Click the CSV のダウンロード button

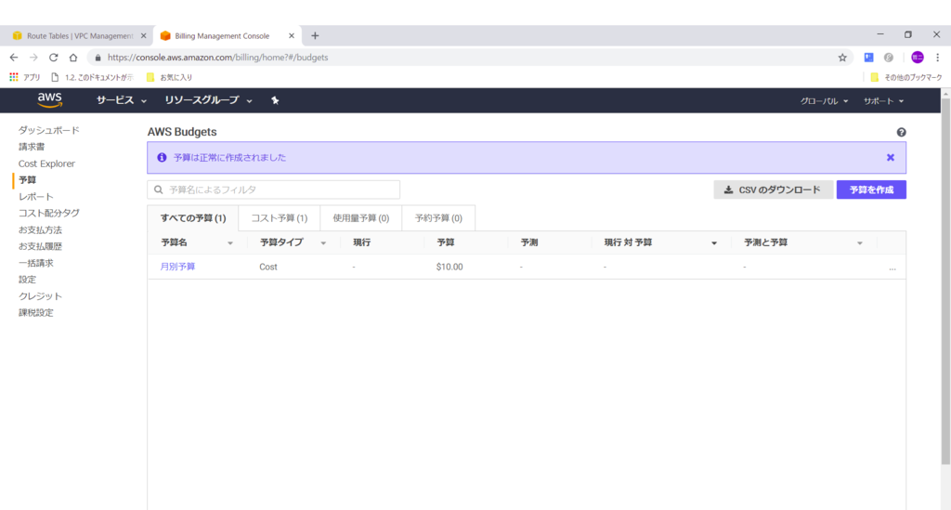(x=773, y=190)
